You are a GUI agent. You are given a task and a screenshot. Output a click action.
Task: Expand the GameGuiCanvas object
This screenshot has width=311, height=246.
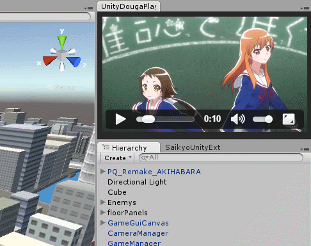point(103,222)
